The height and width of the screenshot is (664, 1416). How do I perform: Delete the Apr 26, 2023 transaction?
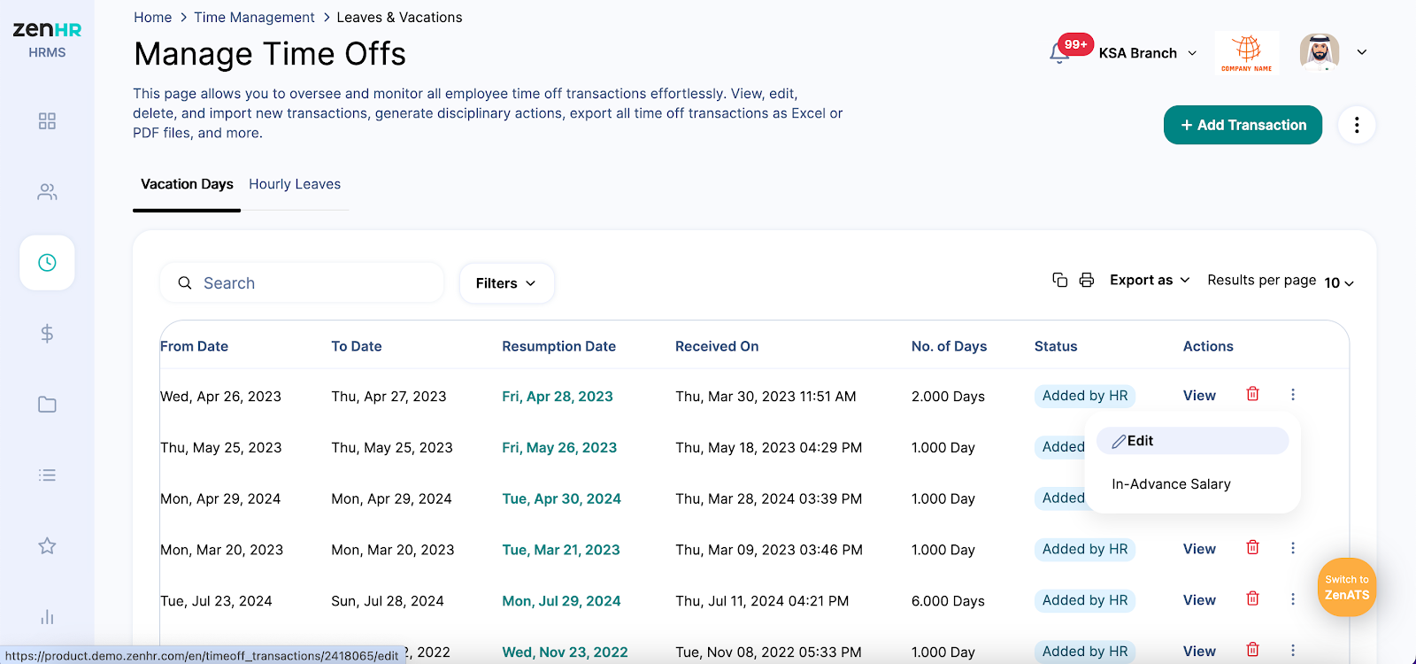(x=1252, y=394)
